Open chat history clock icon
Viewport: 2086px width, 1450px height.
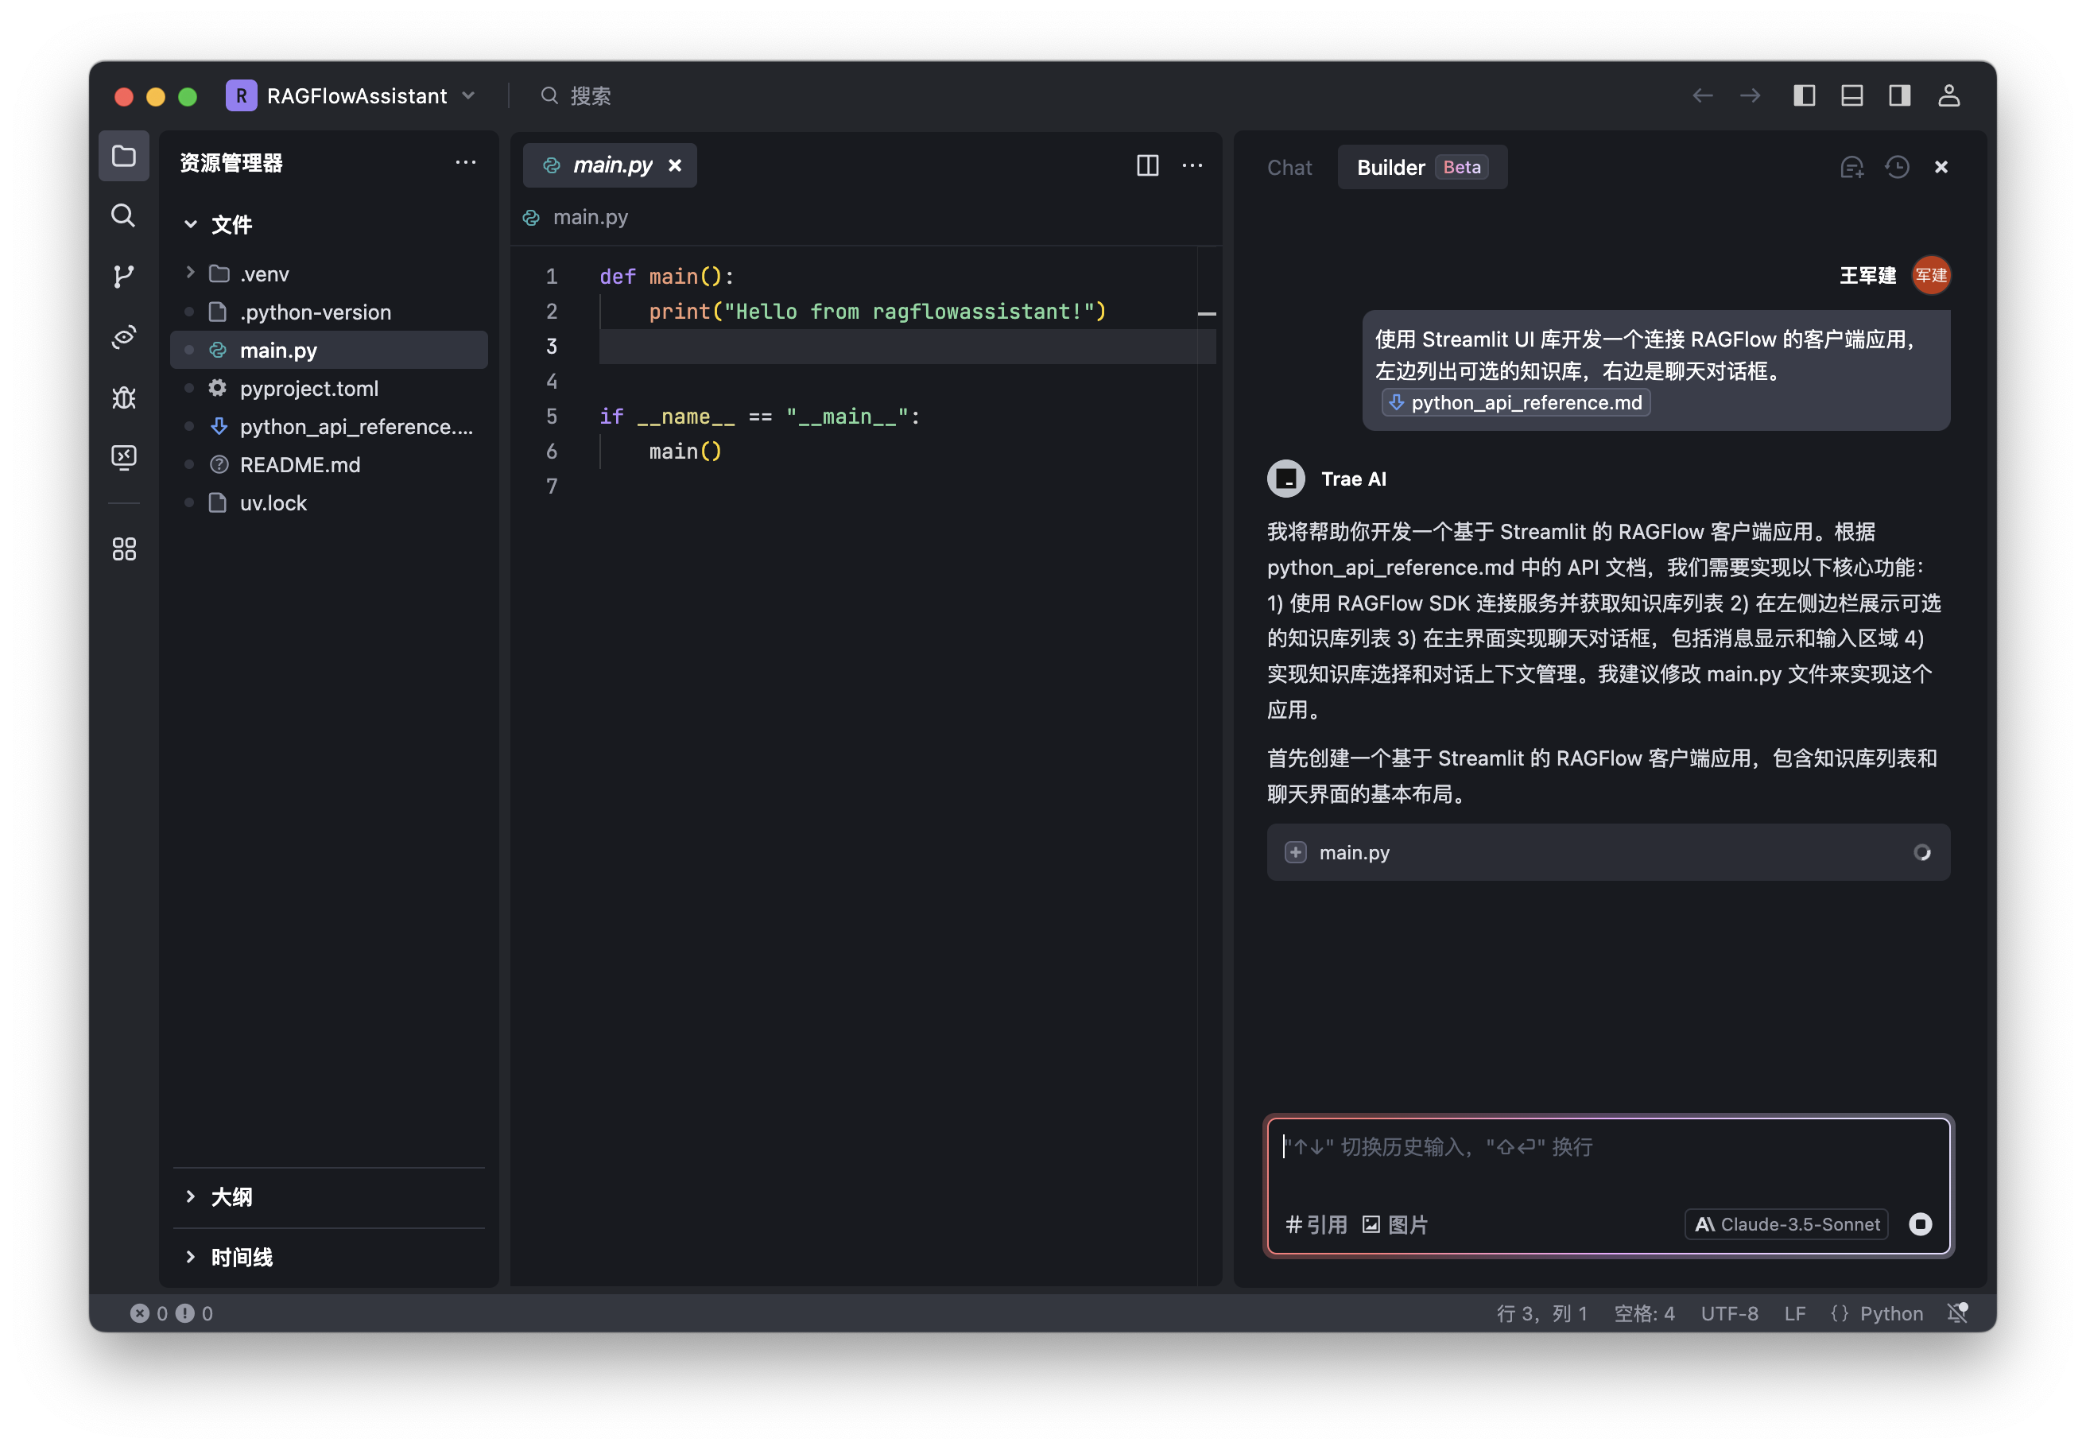point(1897,167)
